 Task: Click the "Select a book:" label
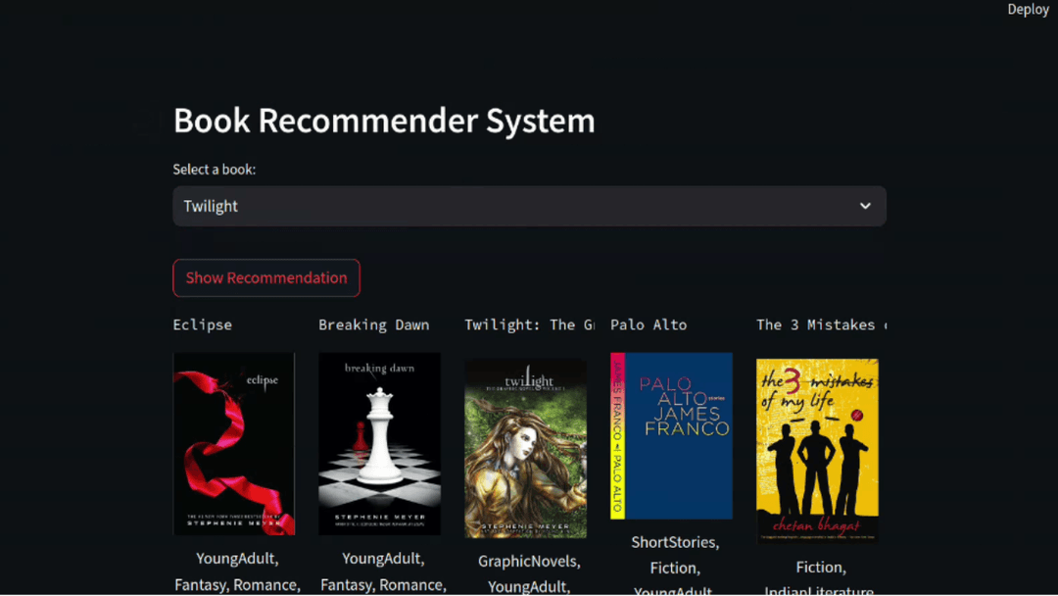(x=215, y=170)
